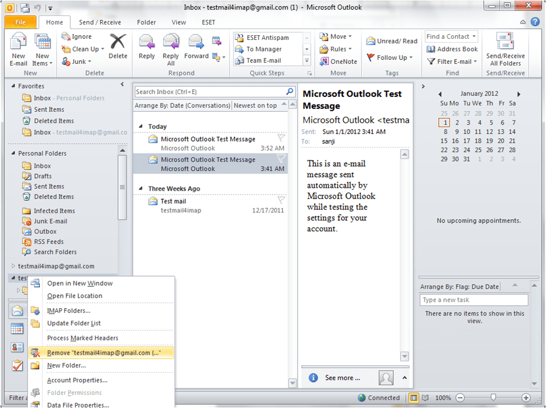Collapse the Favorites group
Image resolution: width=546 pixels, height=408 pixels.
[13, 86]
